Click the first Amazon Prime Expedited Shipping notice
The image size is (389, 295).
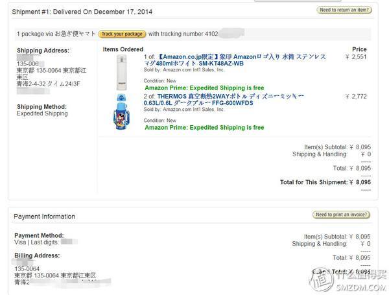coord(204,88)
